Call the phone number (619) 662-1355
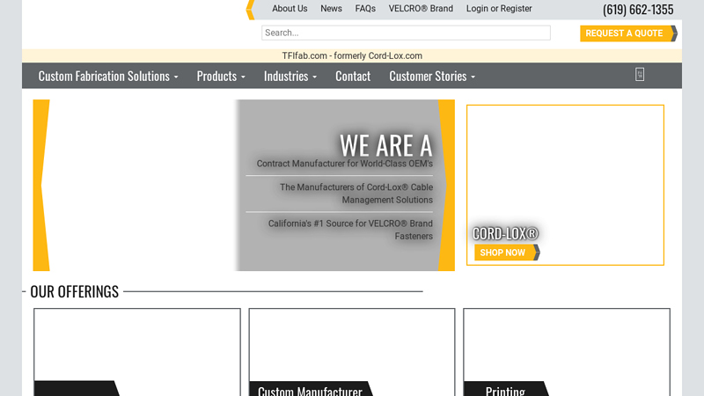Image resolution: width=704 pixels, height=396 pixels. point(638,10)
